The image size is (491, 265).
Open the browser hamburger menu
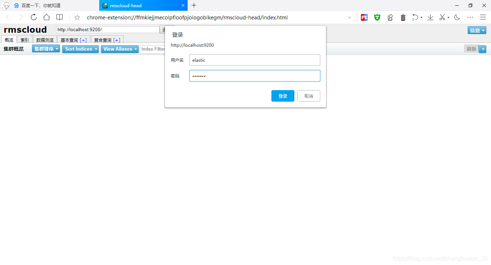tap(483, 17)
